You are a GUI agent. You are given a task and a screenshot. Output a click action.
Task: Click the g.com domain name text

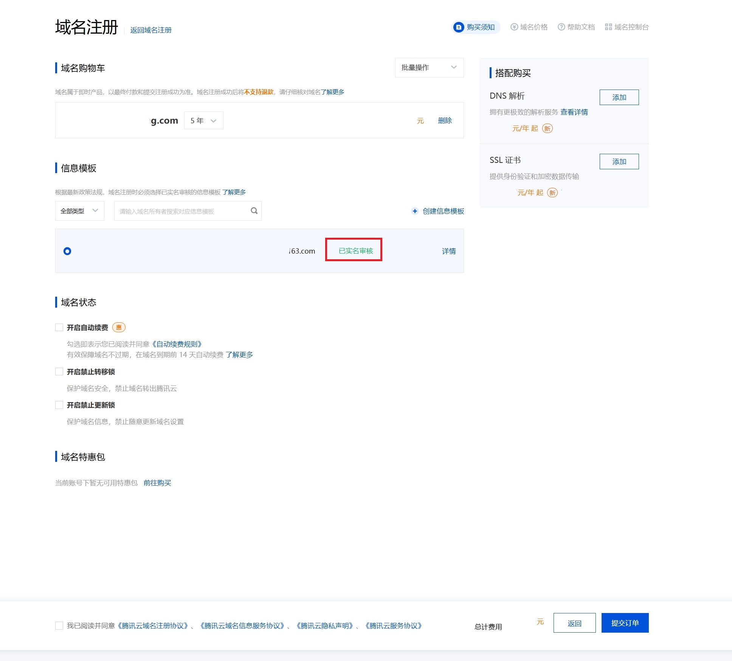164,121
